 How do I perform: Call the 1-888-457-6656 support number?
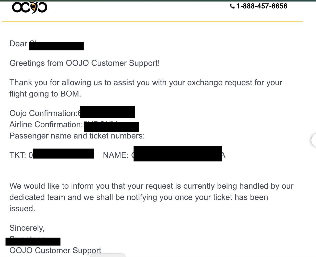click(262, 6)
